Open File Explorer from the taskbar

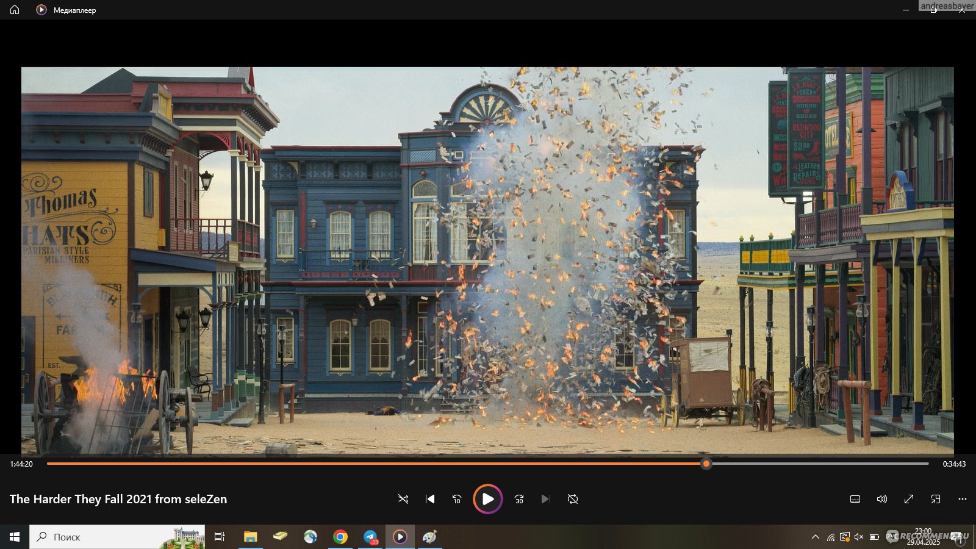tap(250, 537)
